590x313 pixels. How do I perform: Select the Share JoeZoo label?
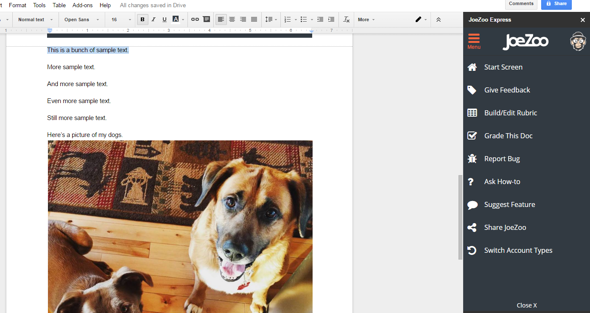[505, 227]
